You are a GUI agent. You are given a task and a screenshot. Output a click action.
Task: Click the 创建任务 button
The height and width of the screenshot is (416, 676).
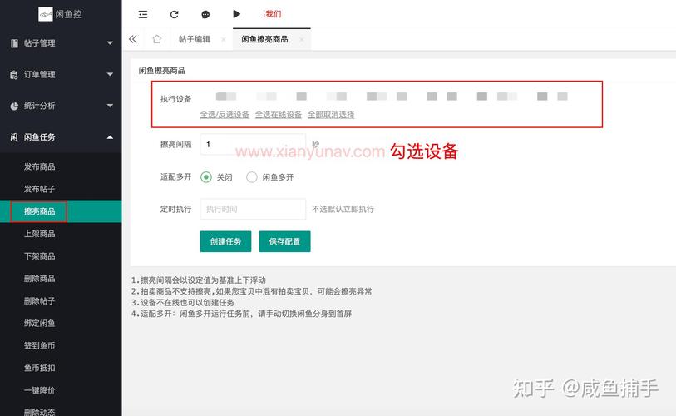coord(225,241)
